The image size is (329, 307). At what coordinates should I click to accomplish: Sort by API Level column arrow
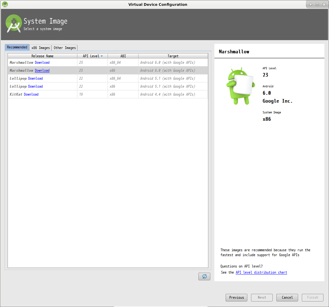tap(102, 56)
